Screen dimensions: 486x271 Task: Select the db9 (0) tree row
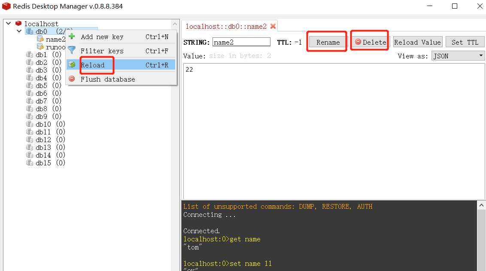point(49,116)
